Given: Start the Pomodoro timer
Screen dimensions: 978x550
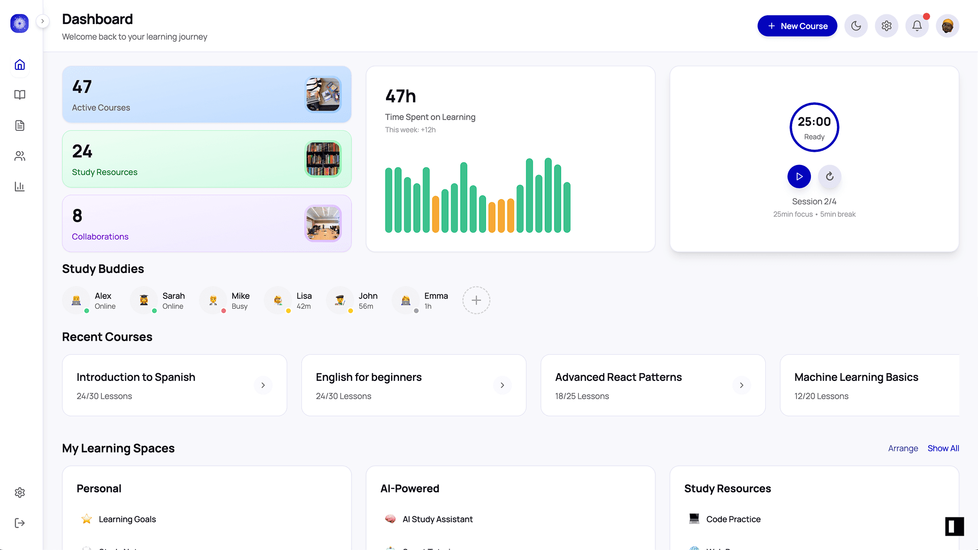Looking at the screenshot, I should pos(799,177).
